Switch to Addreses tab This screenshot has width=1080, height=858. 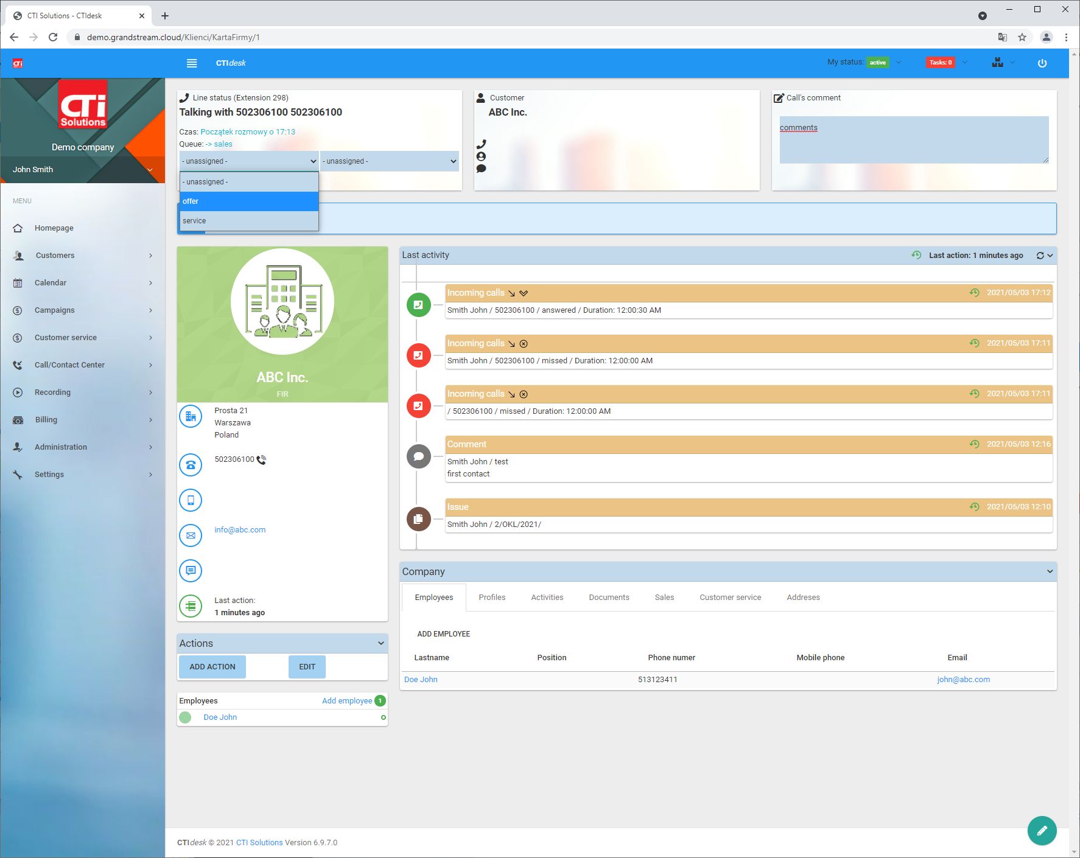coord(803,598)
